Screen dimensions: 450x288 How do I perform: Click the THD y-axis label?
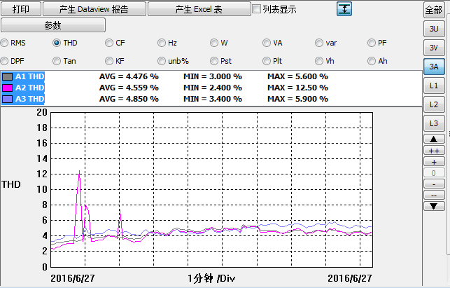(11, 184)
